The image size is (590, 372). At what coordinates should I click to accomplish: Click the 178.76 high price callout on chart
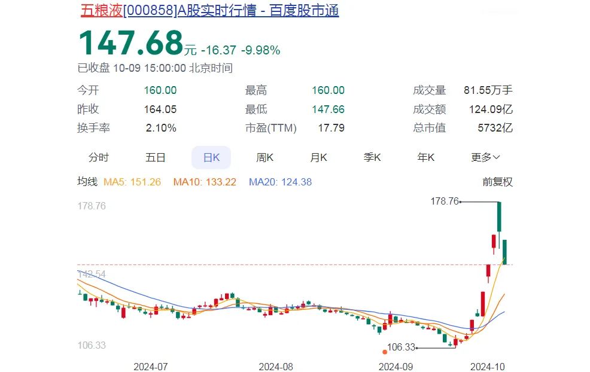(445, 201)
